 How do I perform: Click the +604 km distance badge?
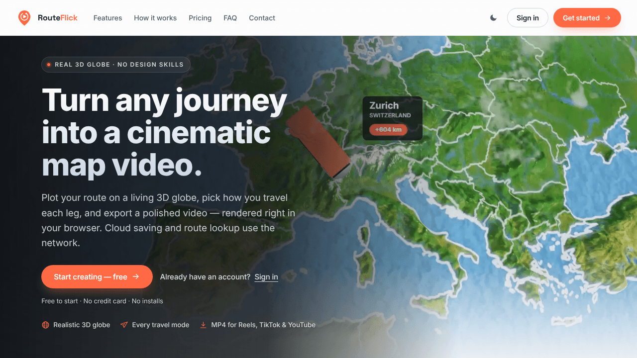click(x=388, y=130)
